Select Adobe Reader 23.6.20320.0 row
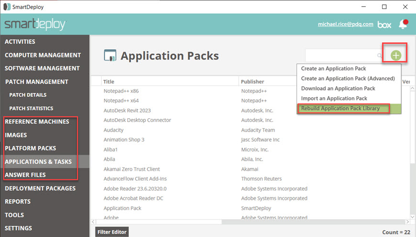The width and height of the screenshot is (416, 237). [x=135, y=188]
